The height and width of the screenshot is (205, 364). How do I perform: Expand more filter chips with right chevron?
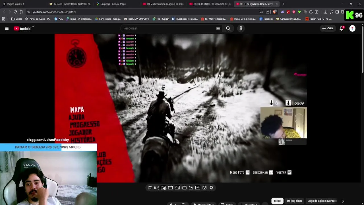[x=343, y=201]
